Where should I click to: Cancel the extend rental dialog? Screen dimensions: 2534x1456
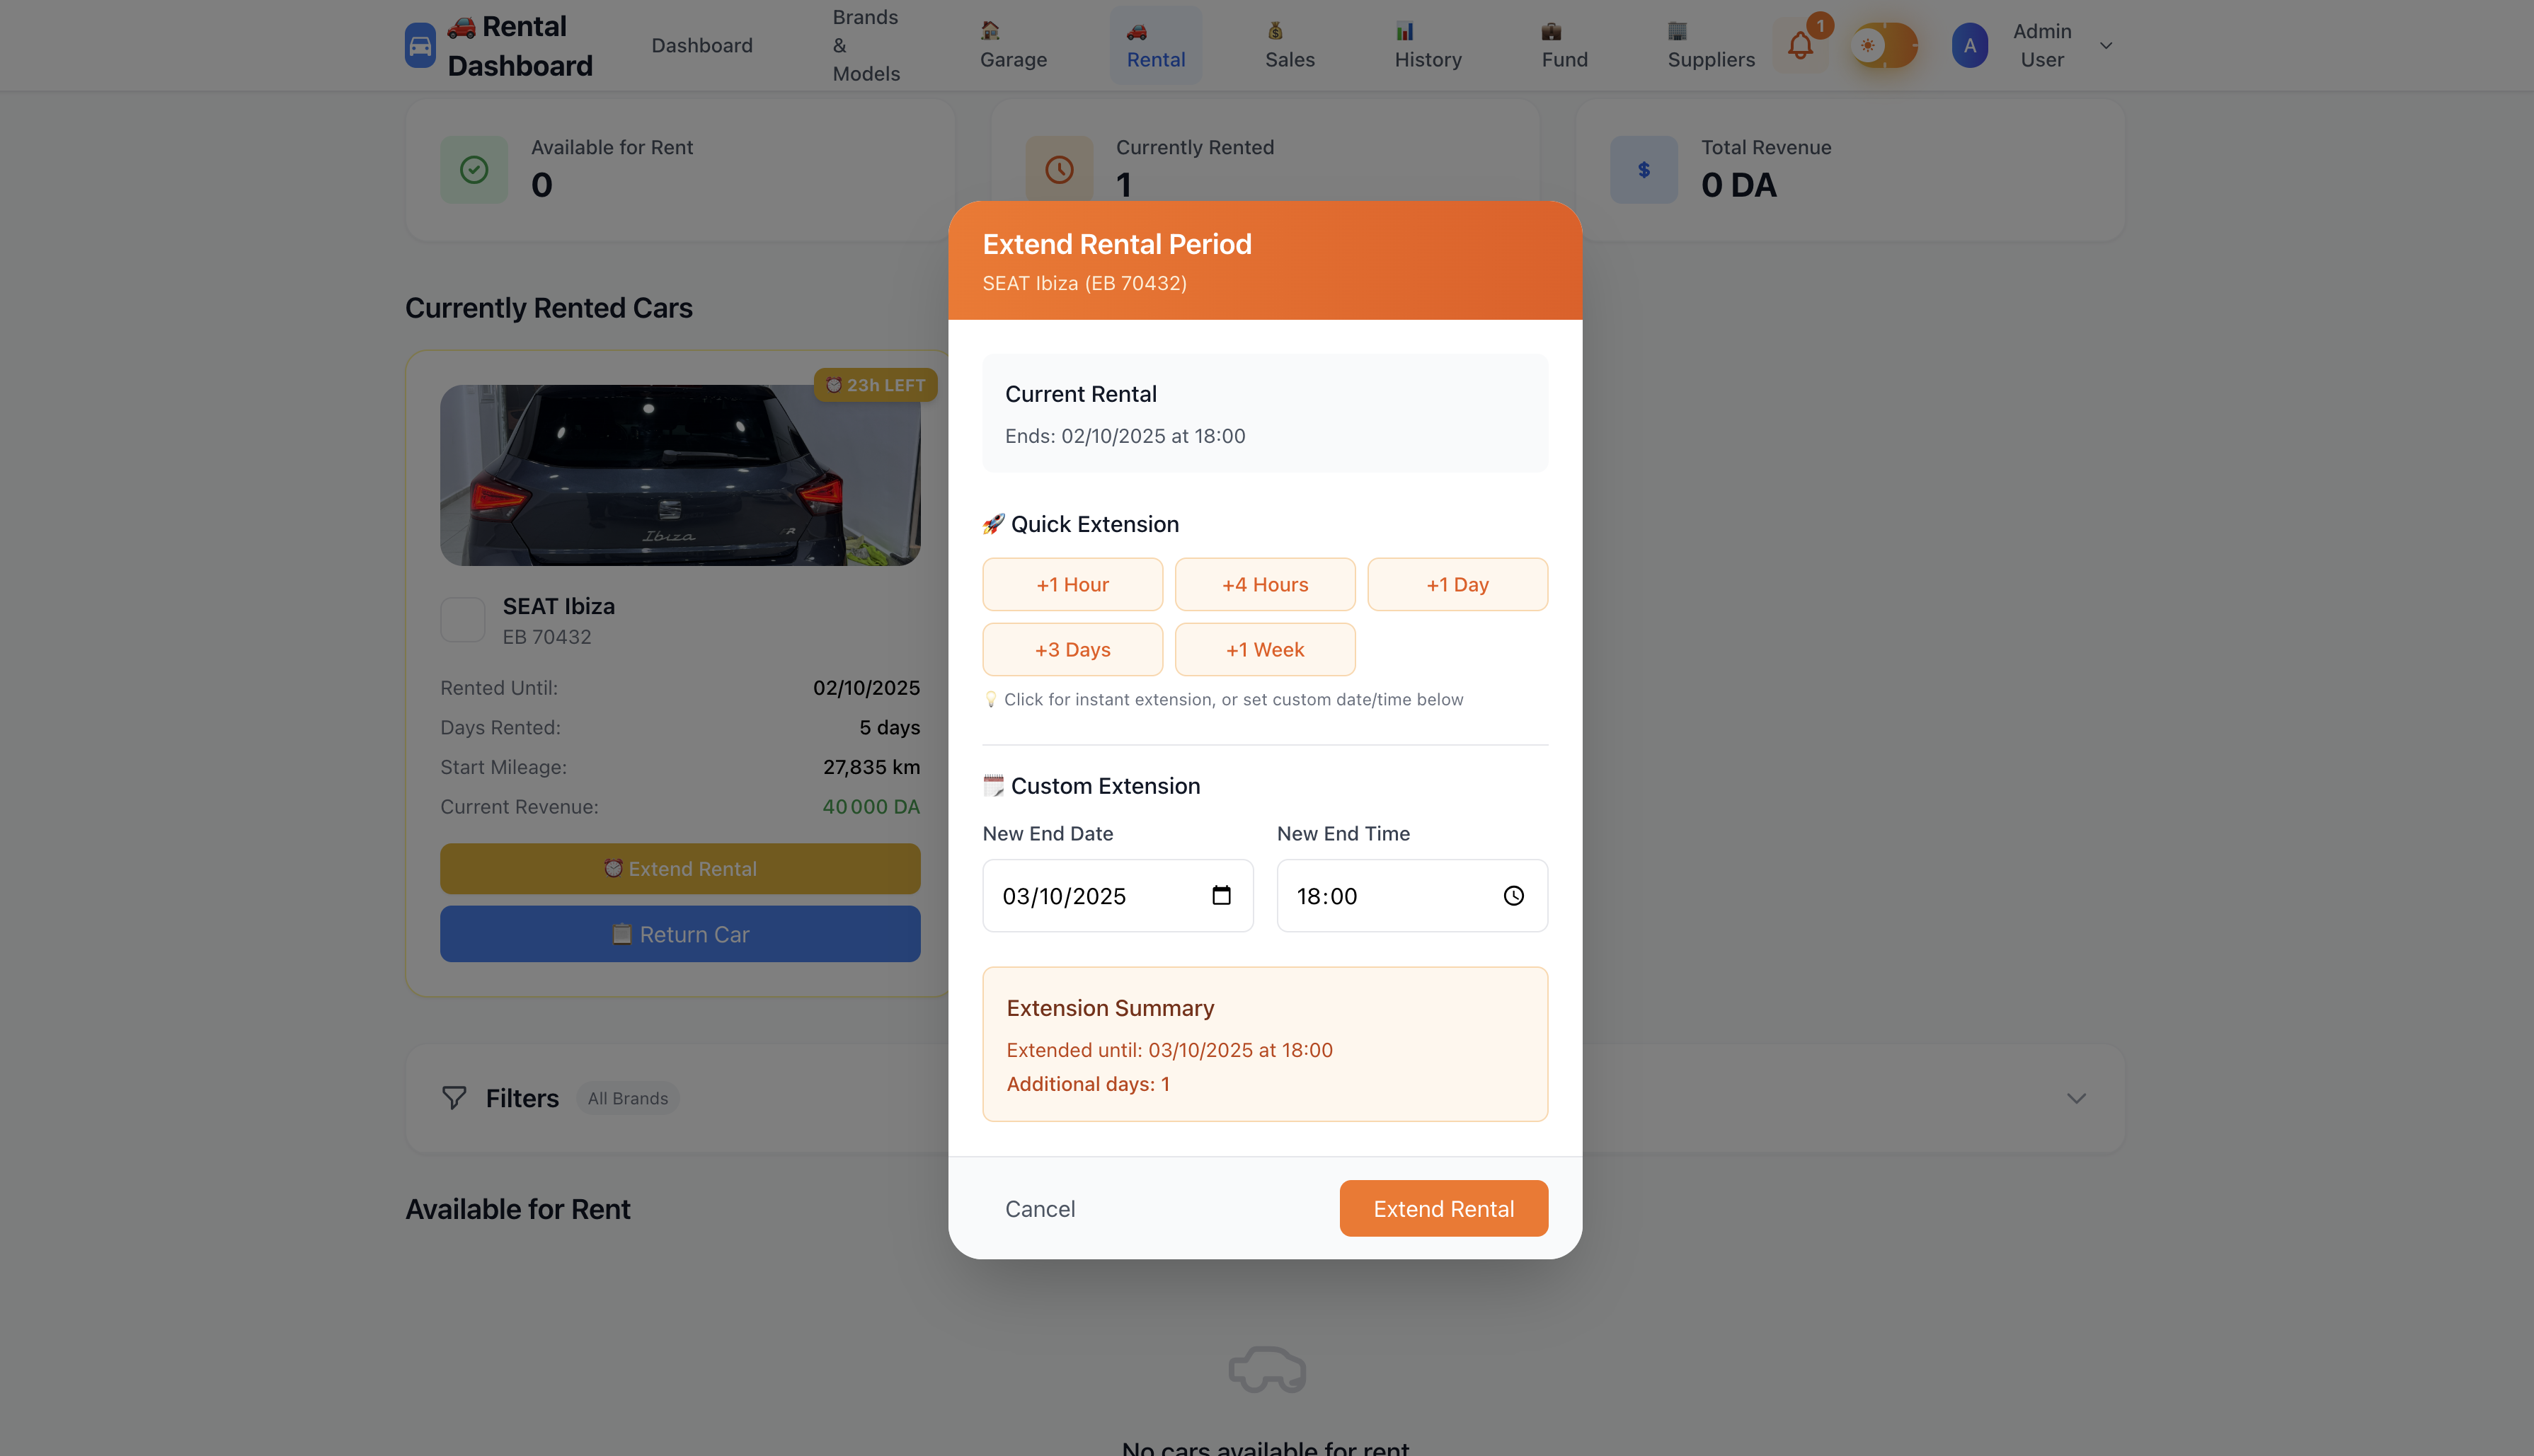(x=1039, y=1208)
